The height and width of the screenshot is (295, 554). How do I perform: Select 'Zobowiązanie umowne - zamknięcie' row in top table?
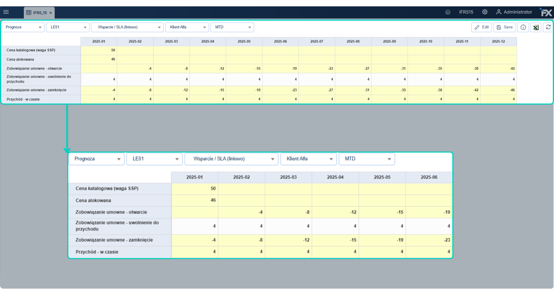41,90
